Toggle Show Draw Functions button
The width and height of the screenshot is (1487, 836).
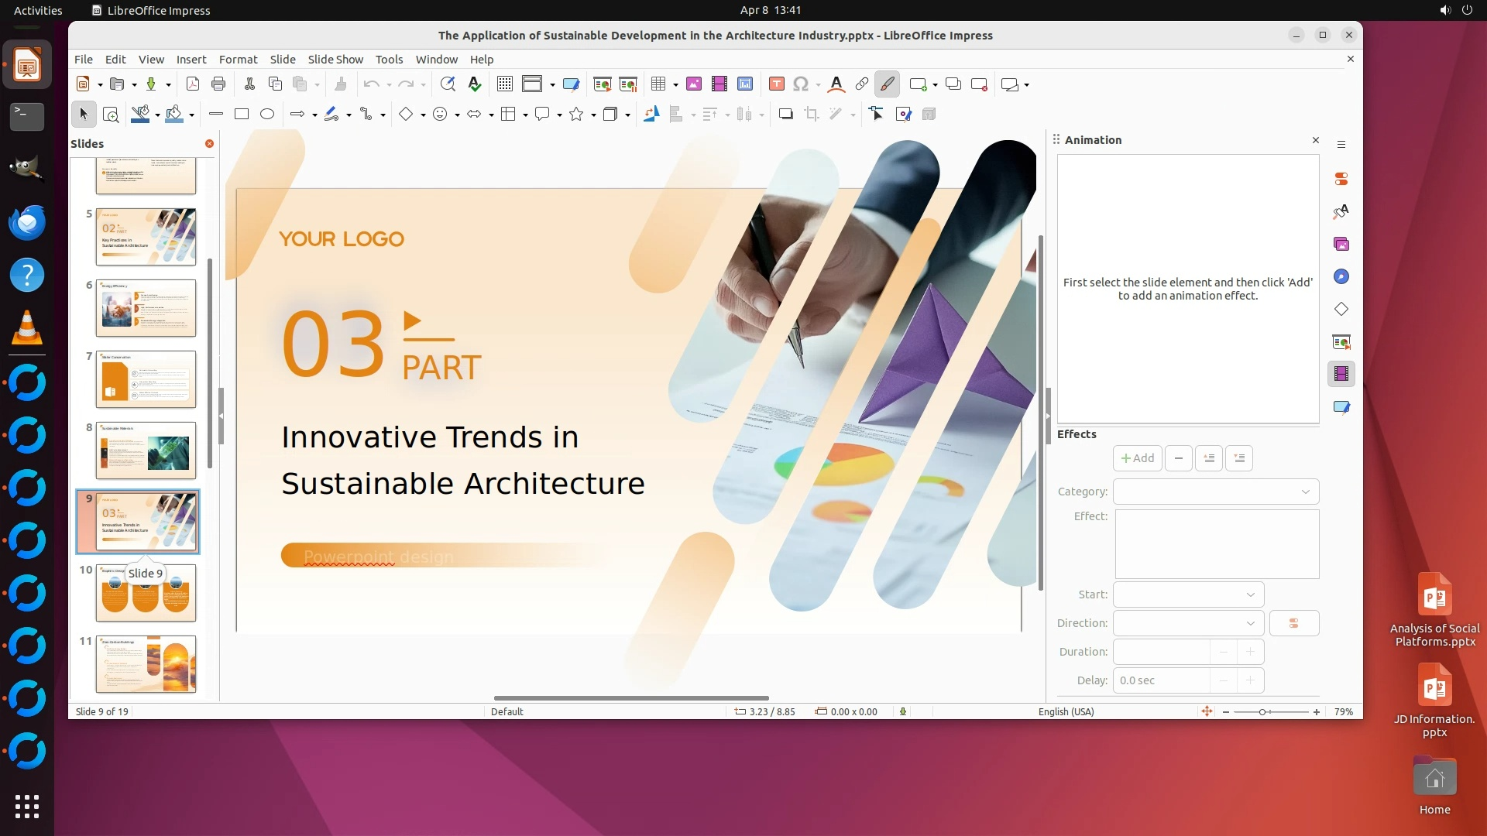888,84
